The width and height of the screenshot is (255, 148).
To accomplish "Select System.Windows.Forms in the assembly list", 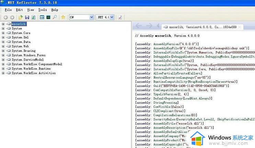I will click(x=28, y=55).
